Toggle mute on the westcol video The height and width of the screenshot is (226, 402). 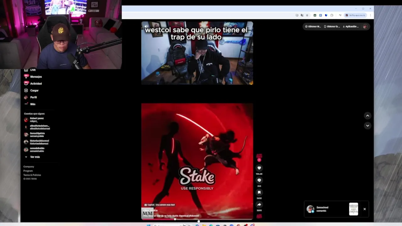tap(146, 26)
